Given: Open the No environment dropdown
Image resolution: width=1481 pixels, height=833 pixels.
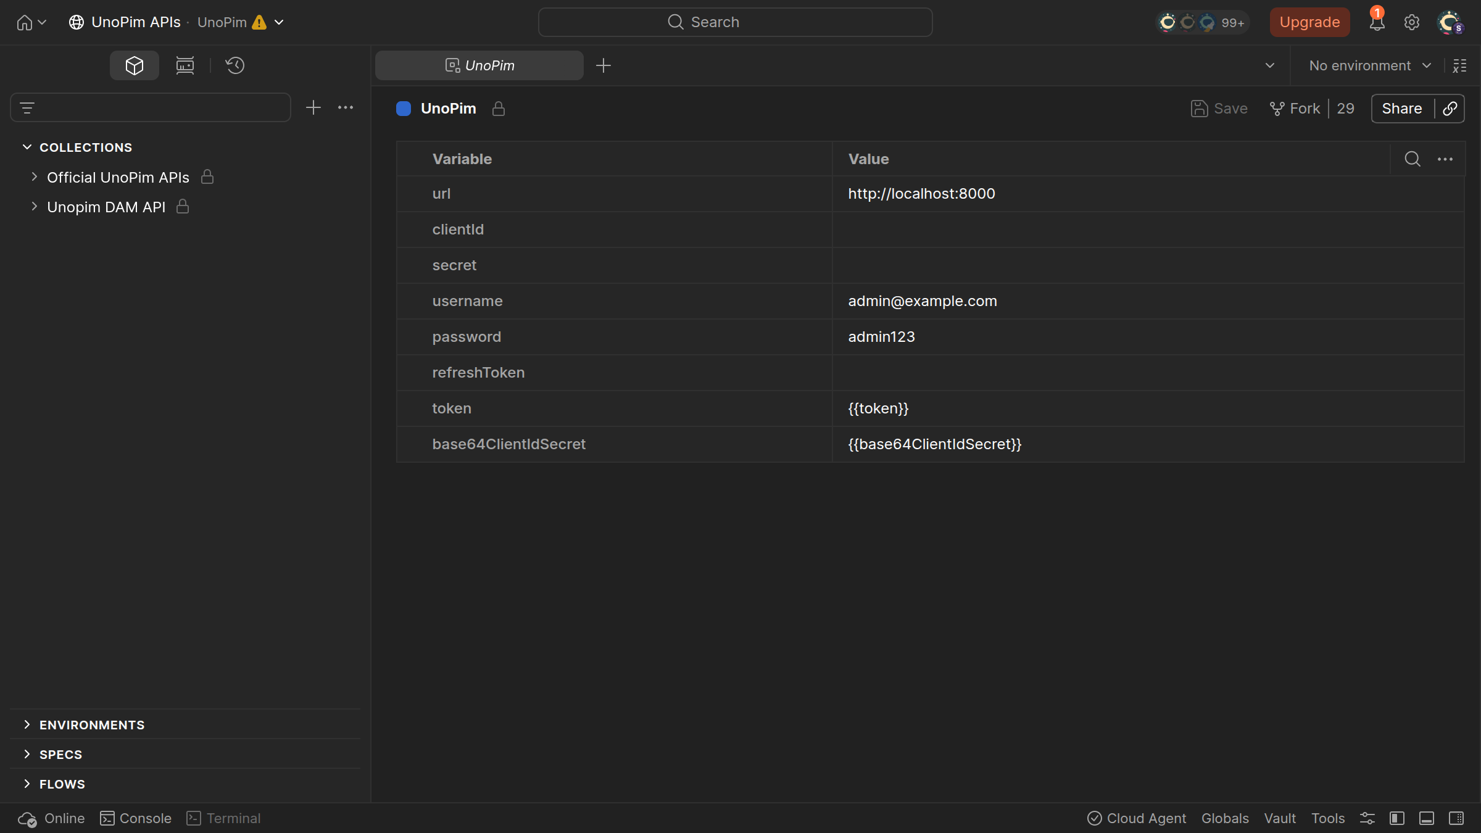Looking at the screenshot, I should click(1370, 65).
